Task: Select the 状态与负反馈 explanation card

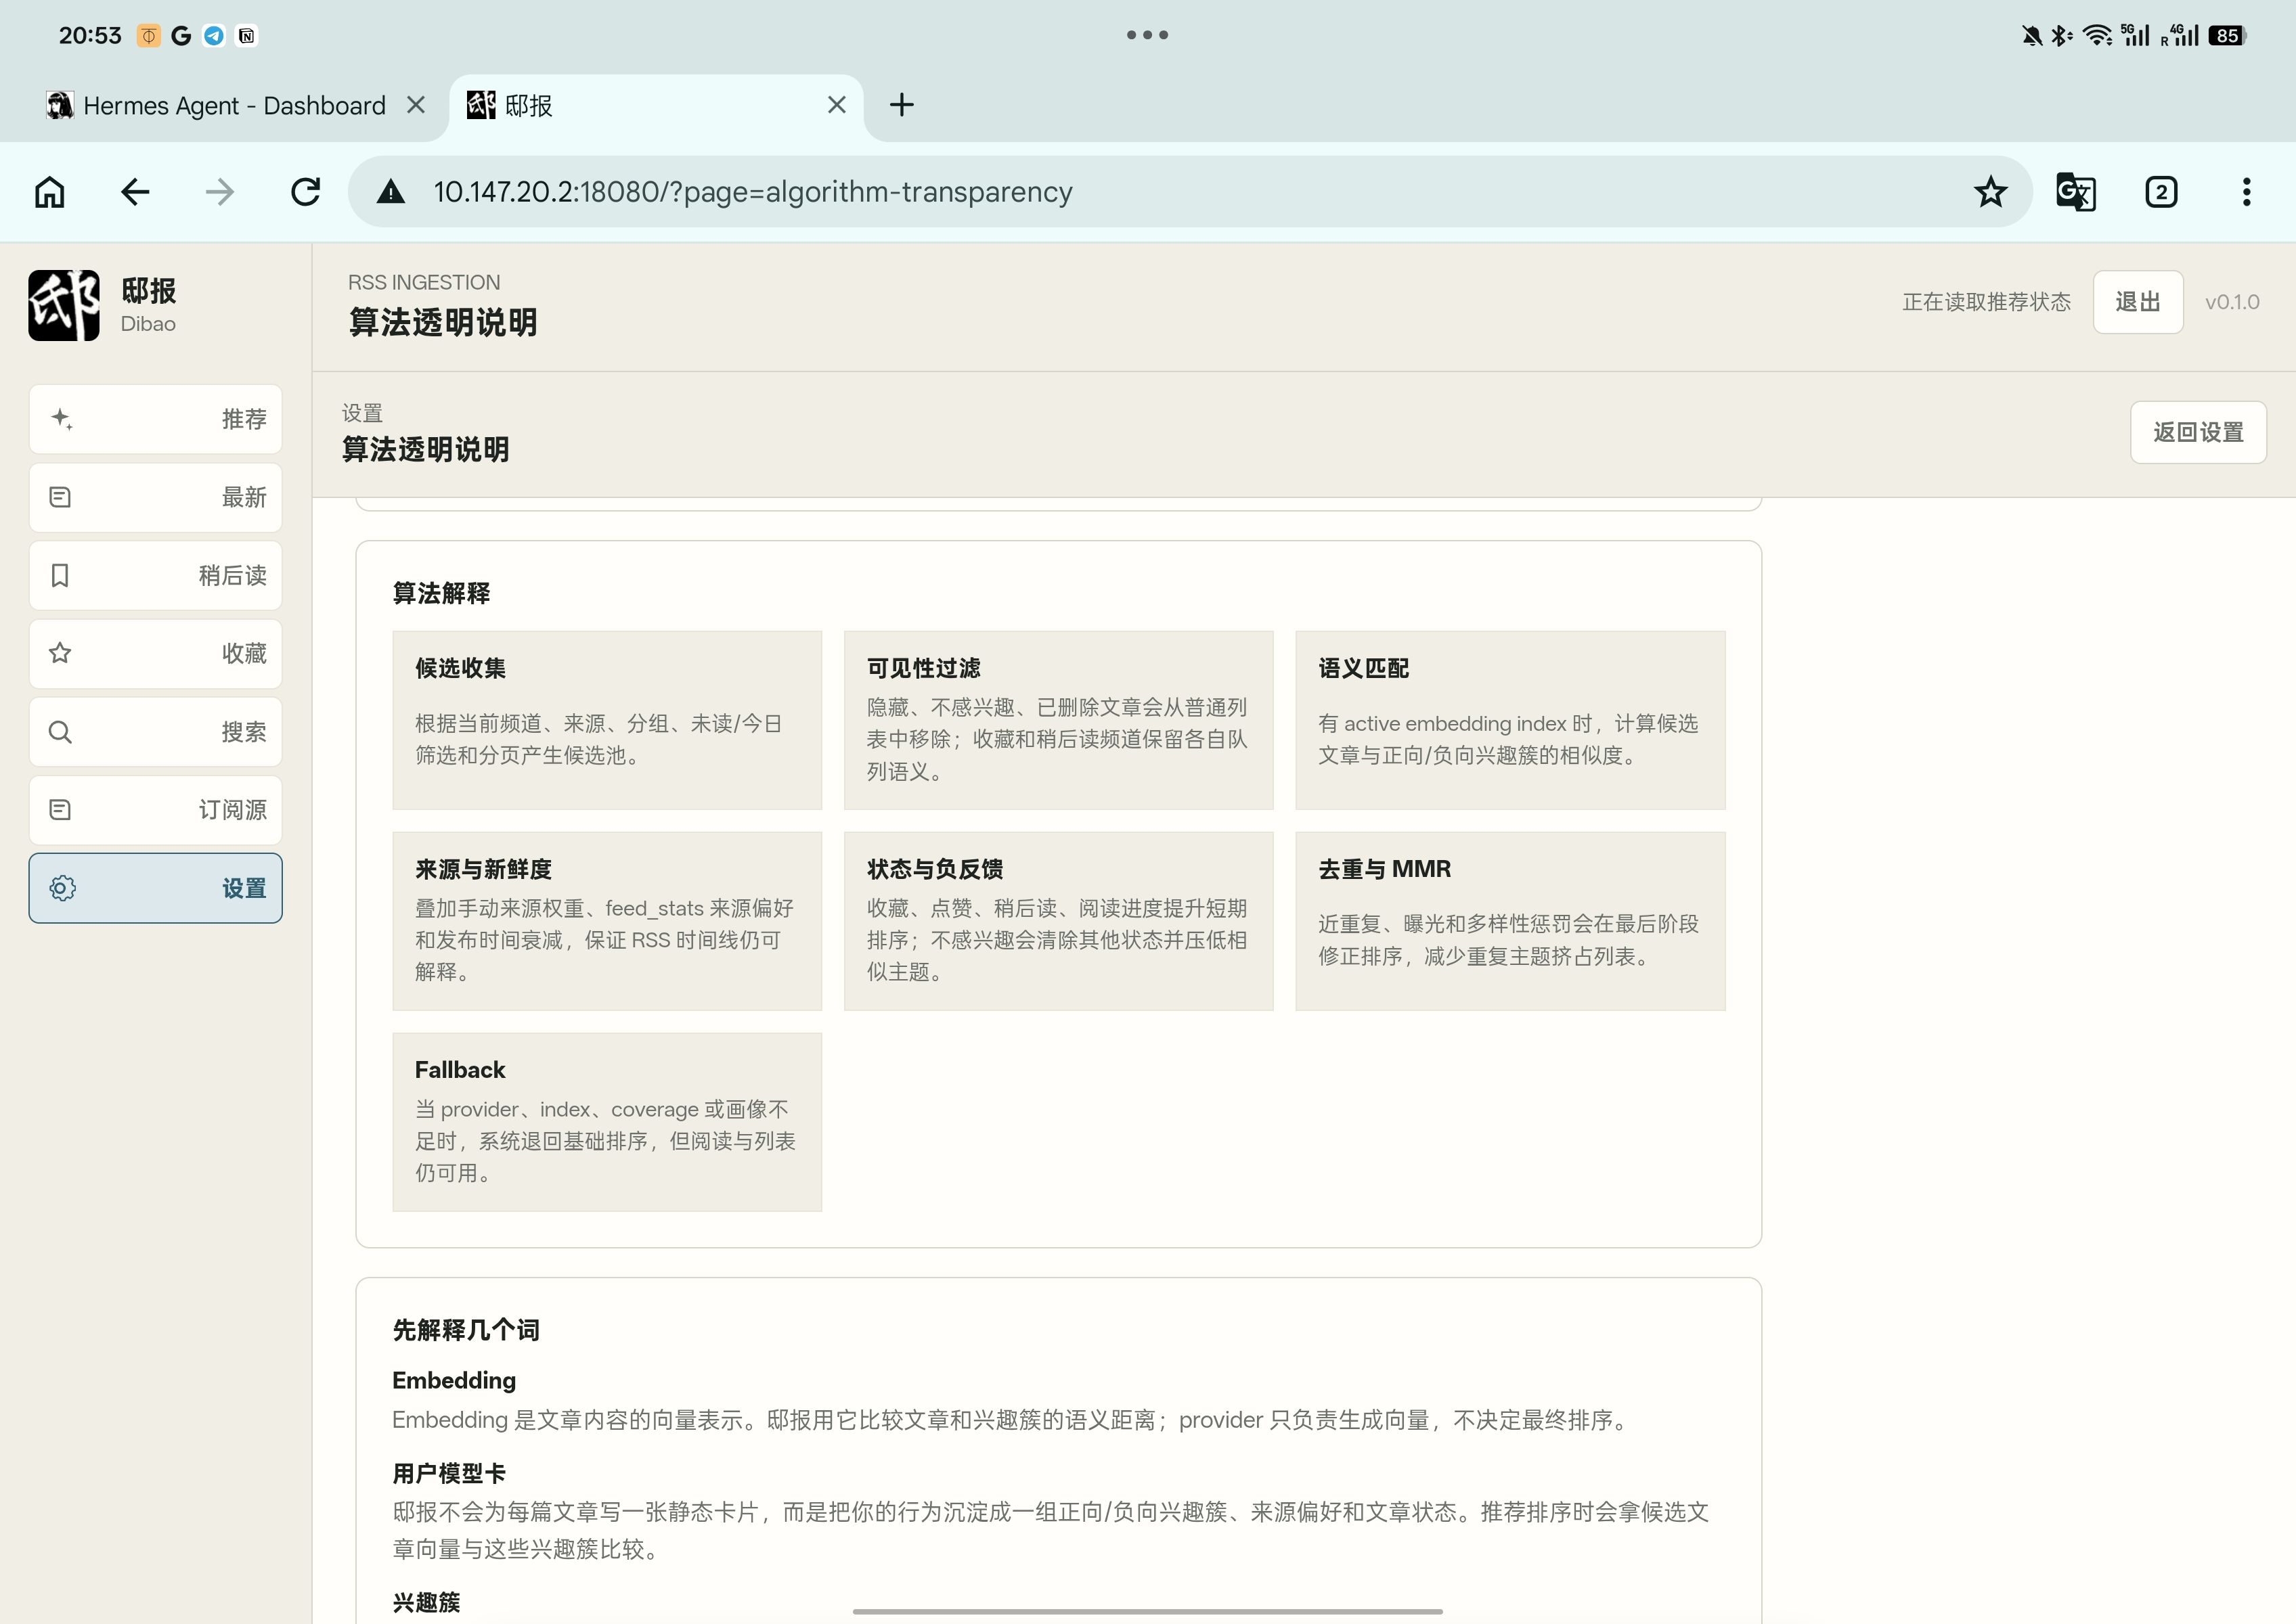Action: click(x=1059, y=921)
